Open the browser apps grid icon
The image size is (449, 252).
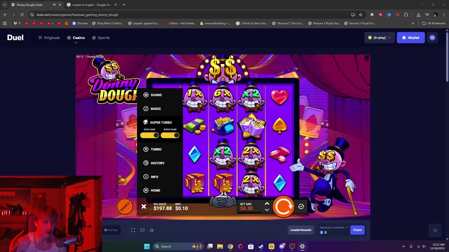click(5, 23)
